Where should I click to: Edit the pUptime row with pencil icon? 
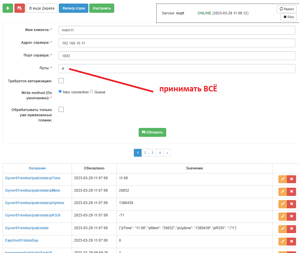(x=283, y=204)
